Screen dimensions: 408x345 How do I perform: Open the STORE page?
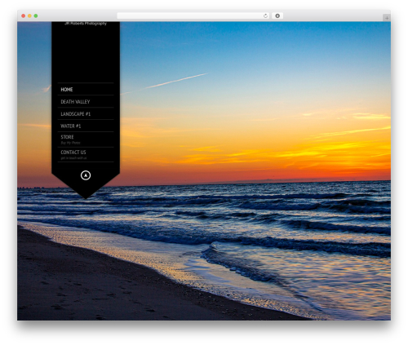(67, 137)
